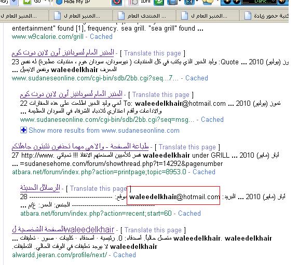Screen dimensions: 299x265
Task: Click the 'sea grill found' snippet line
Action: (107, 29)
